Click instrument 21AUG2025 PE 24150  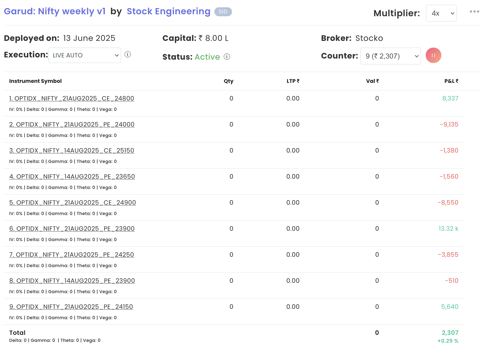[x=71, y=307]
